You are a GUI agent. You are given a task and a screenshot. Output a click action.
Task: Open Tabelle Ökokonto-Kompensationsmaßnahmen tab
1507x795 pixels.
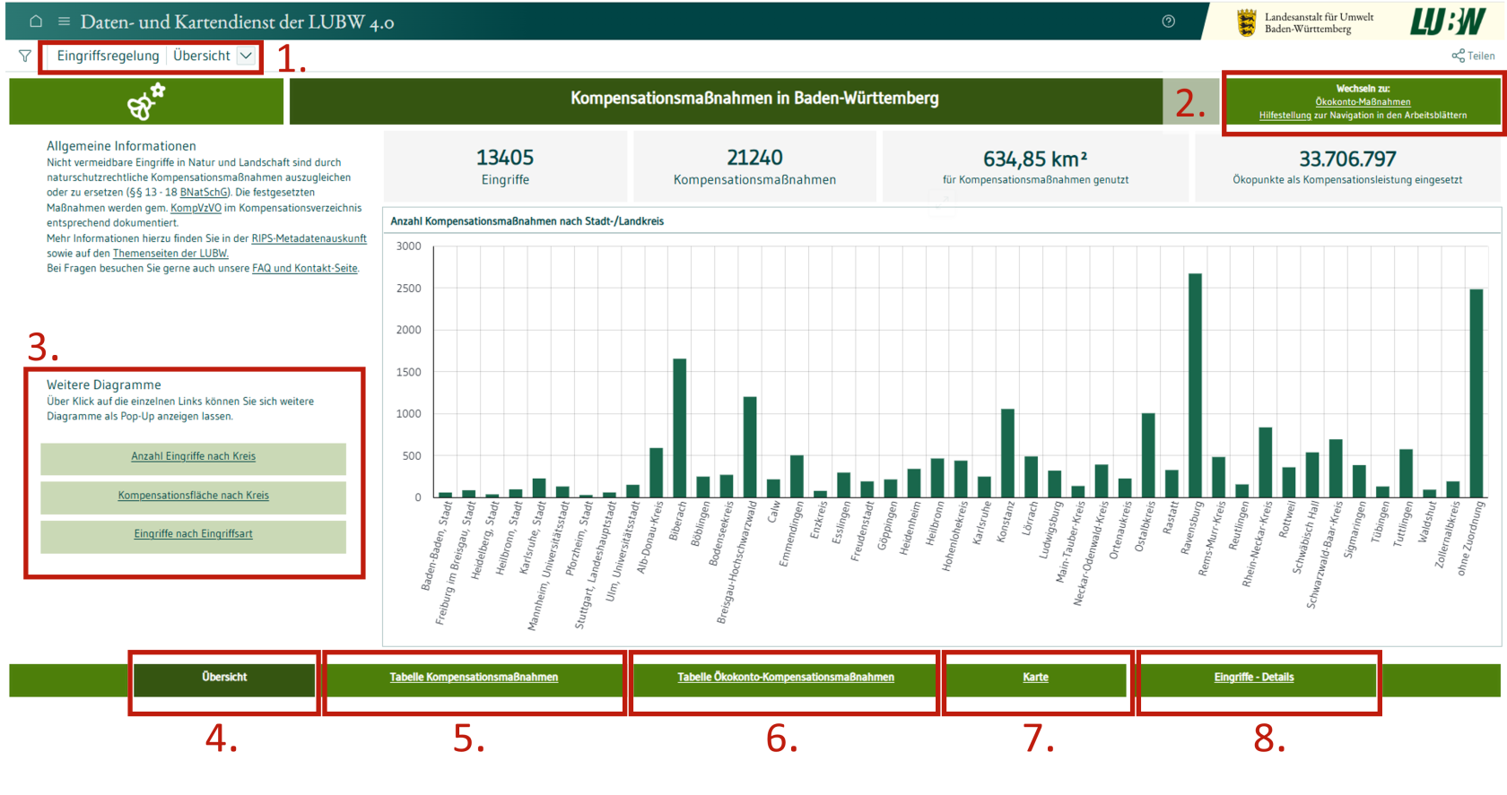click(x=786, y=678)
